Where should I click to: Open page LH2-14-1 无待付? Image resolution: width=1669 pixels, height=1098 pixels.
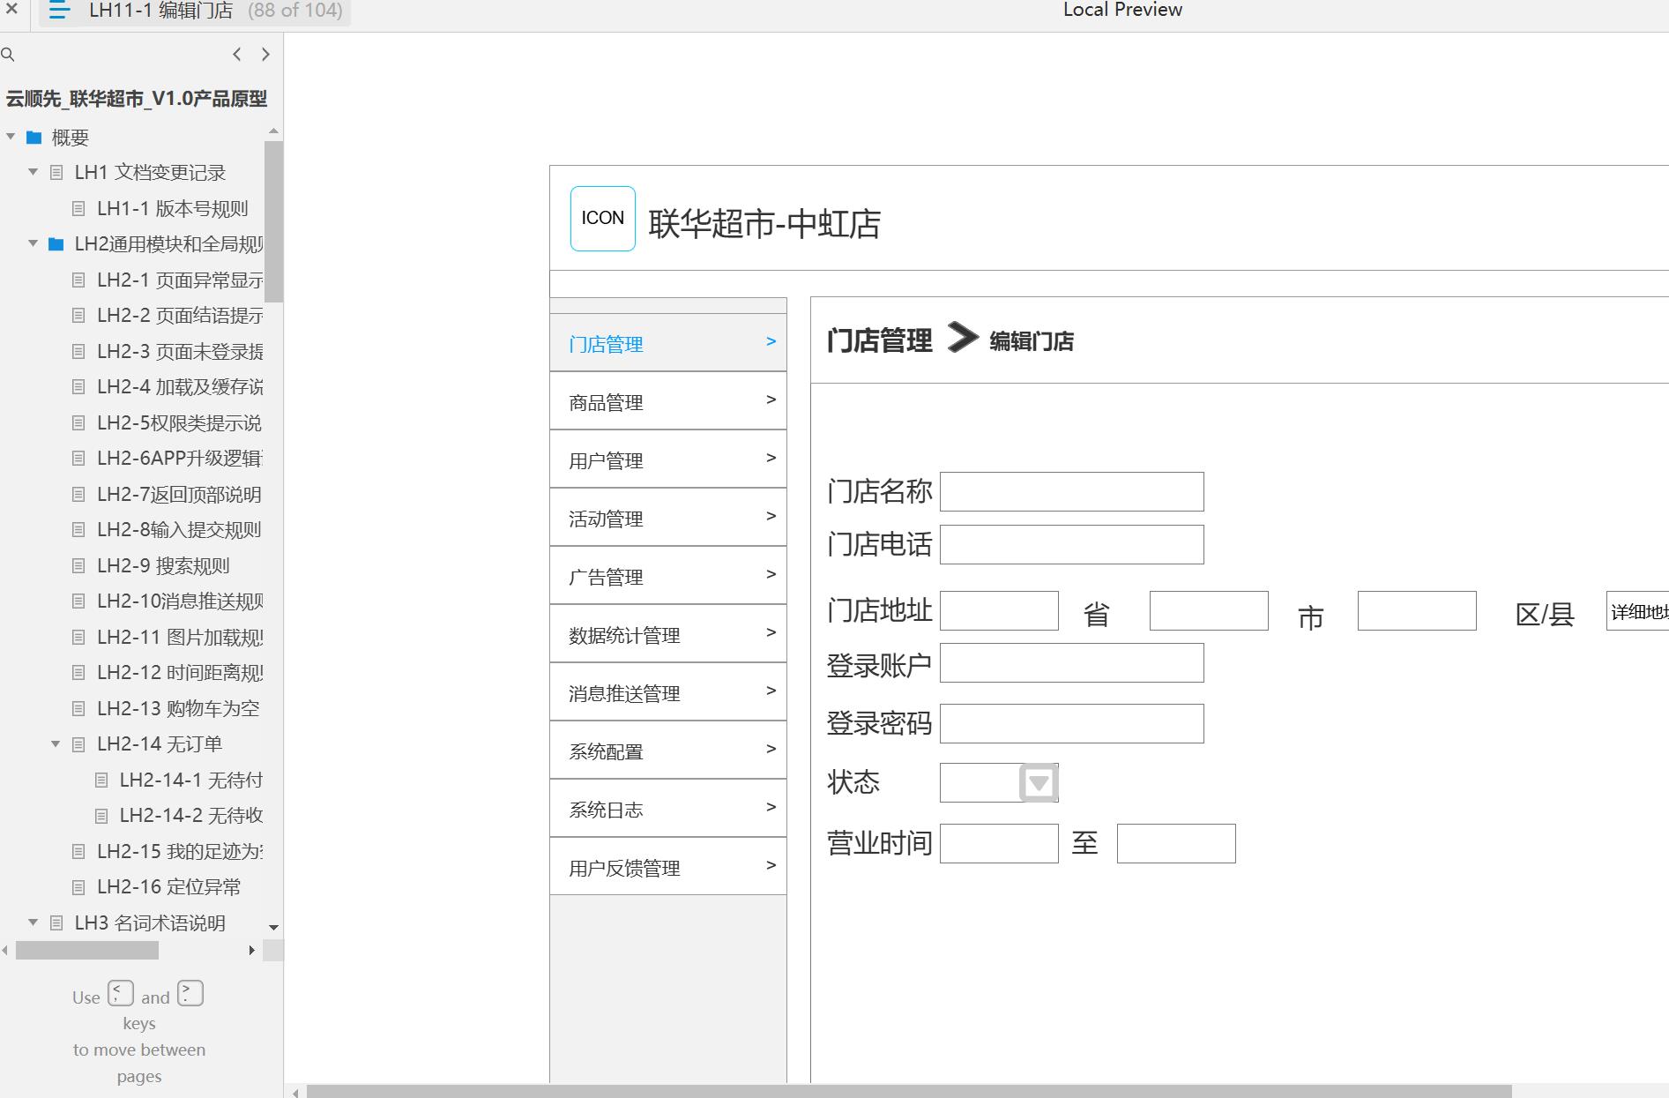click(191, 781)
